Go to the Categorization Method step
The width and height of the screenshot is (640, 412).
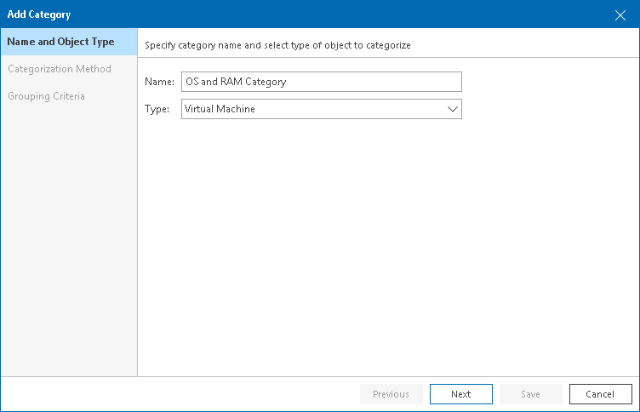tap(60, 69)
